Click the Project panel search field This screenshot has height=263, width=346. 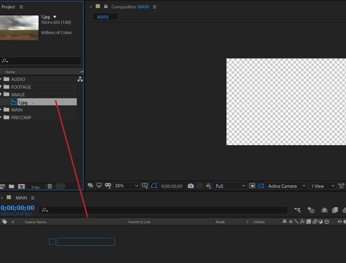tap(40, 61)
